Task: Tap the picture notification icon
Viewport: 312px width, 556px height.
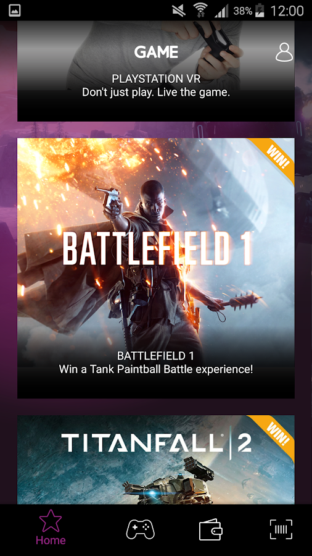Action: pyautogui.click(x=15, y=11)
